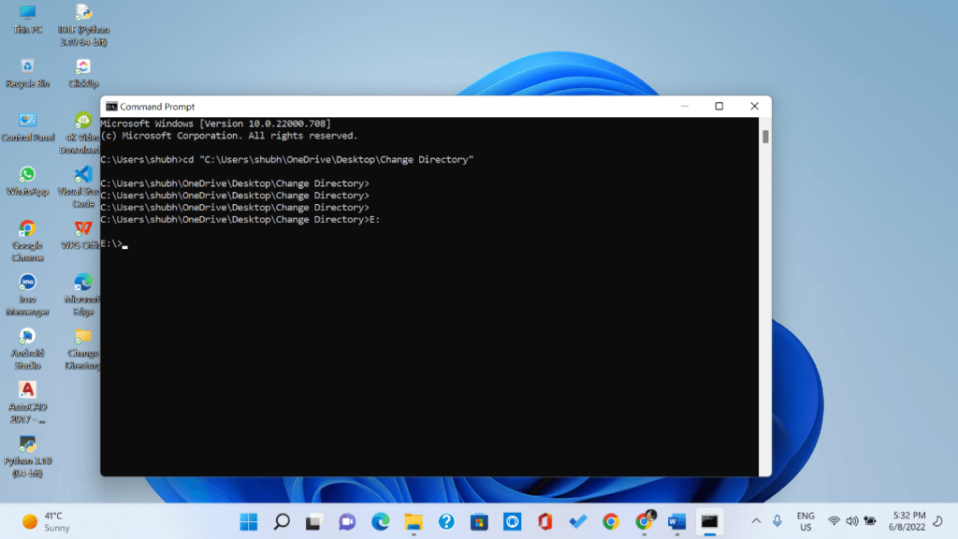Click the microphone tray icon
This screenshot has width=958, height=539.
click(777, 521)
